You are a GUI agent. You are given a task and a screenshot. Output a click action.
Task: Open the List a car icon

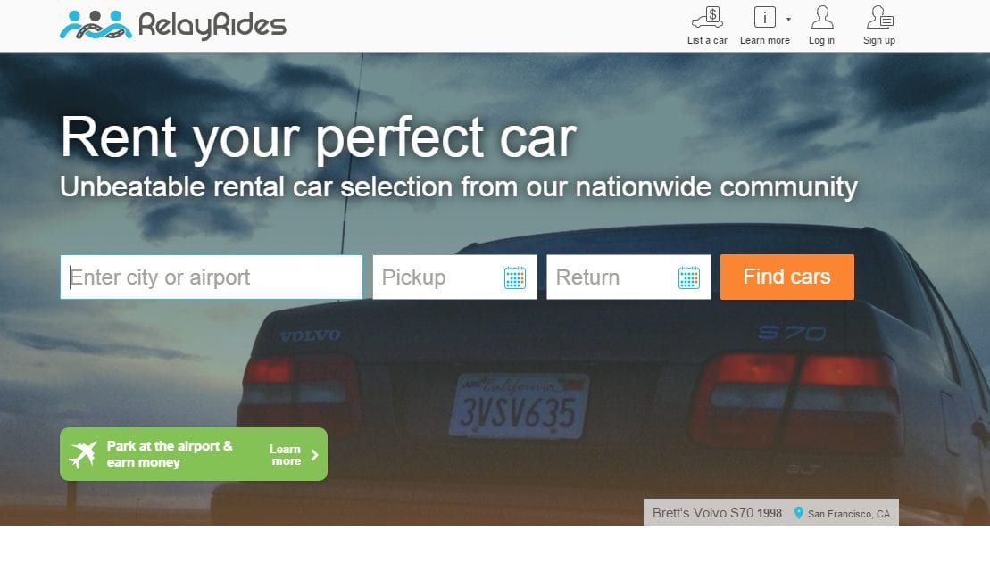(x=707, y=18)
